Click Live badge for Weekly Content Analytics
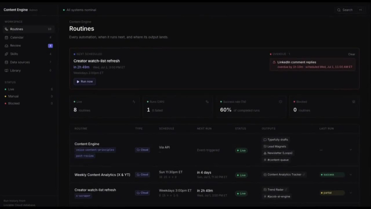371x209 pixels. 241,175
